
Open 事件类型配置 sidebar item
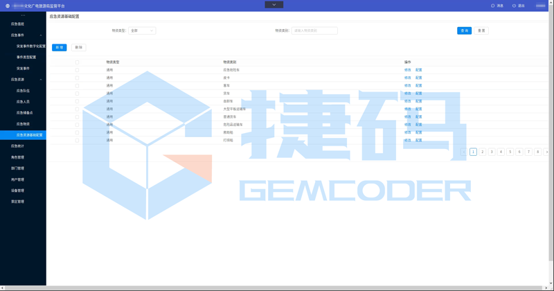click(x=26, y=58)
